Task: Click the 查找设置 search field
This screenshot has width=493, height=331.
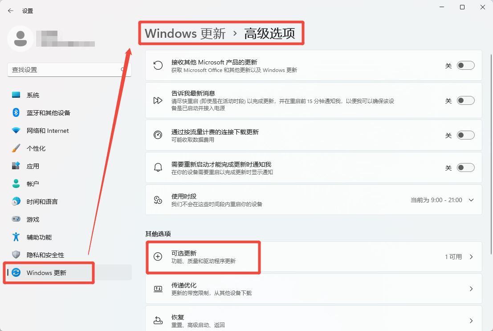Action: 69,70
